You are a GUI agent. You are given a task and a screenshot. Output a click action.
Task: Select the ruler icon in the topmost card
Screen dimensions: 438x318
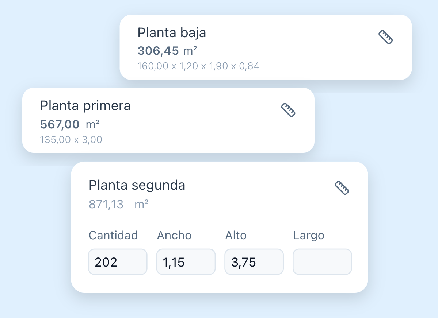[x=386, y=38]
